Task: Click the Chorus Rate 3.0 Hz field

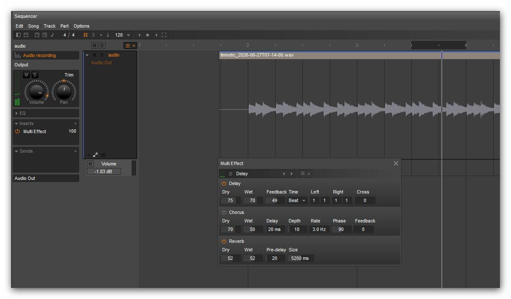Action: click(x=319, y=229)
